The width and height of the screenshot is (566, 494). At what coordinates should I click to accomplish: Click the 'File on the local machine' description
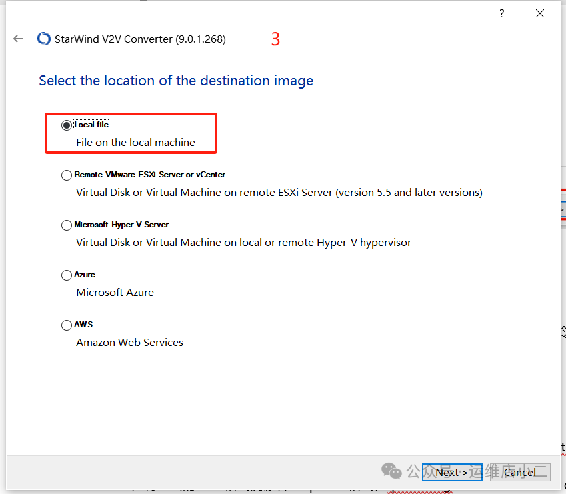135,142
